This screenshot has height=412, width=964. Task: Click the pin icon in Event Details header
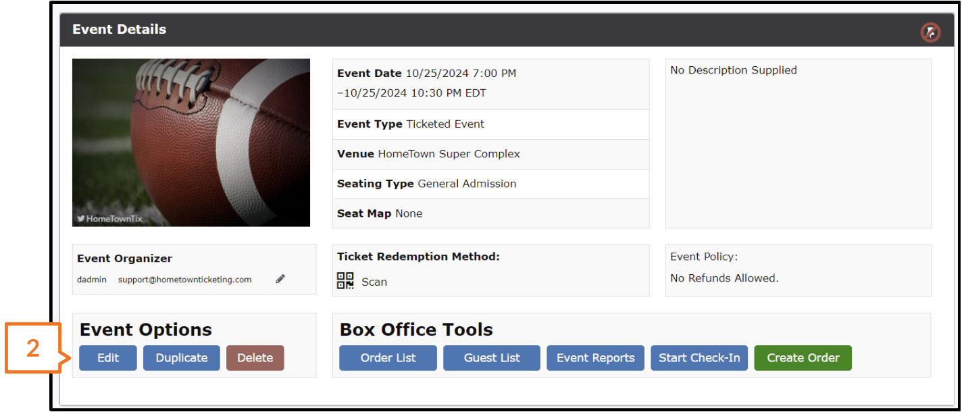[930, 32]
